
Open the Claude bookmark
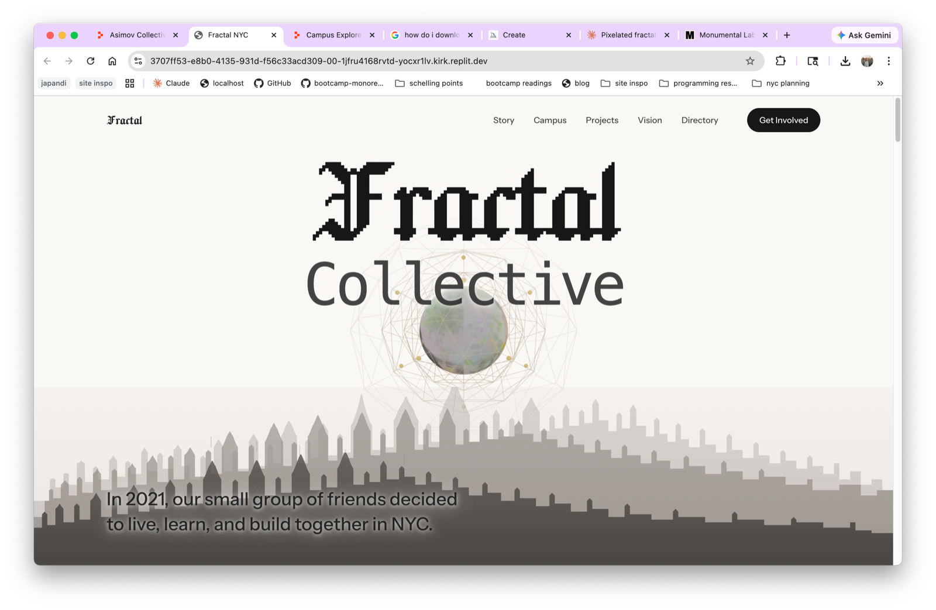[x=171, y=83]
